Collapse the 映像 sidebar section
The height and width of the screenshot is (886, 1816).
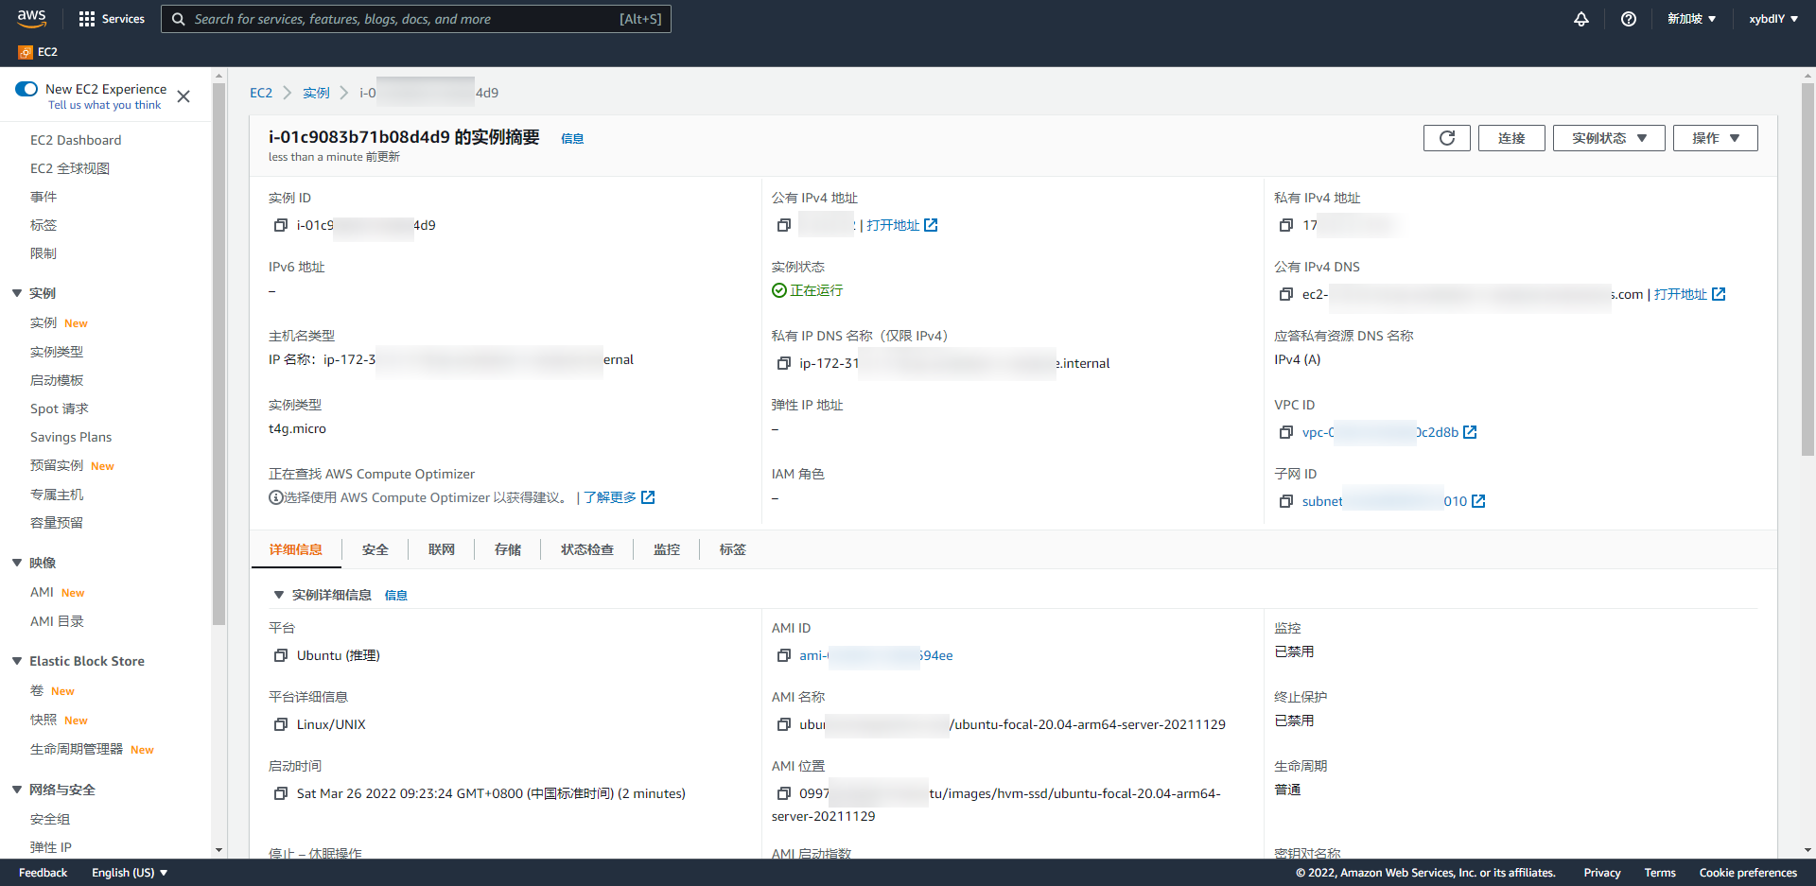coord(17,563)
